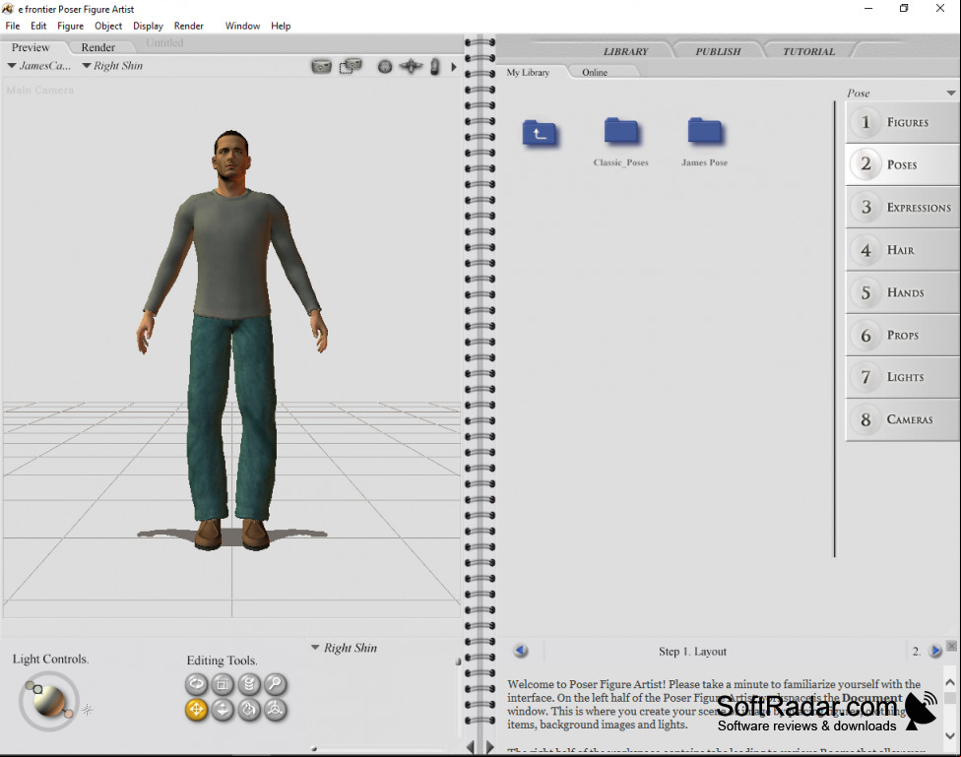Select the Online library tab
Viewport: 961px width, 757px height.
click(595, 72)
